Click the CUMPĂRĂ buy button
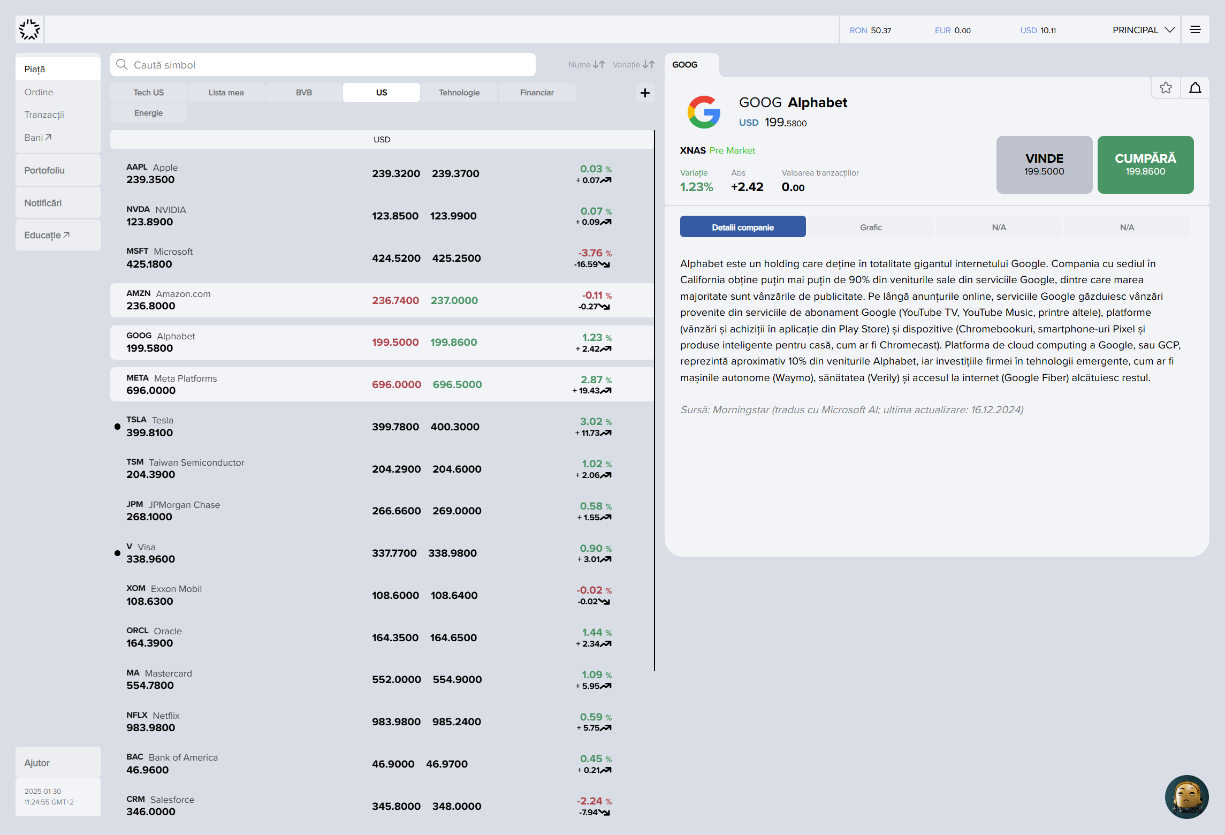This screenshot has height=835, width=1225. pos(1145,164)
